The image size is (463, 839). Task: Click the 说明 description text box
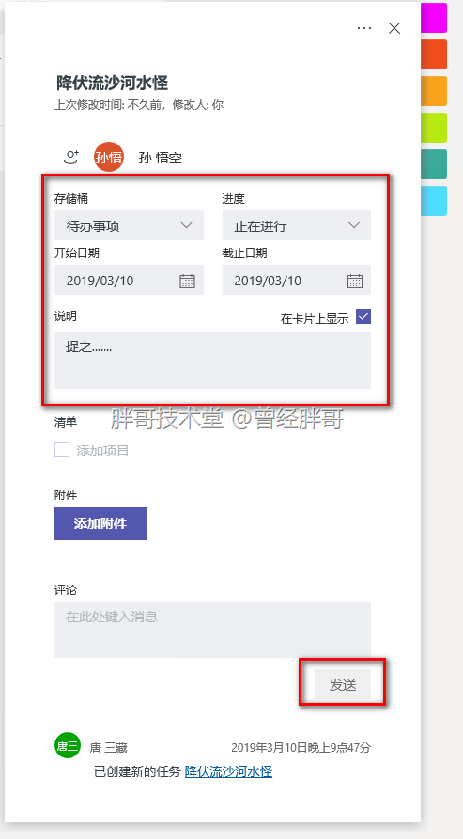click(212, 360)
